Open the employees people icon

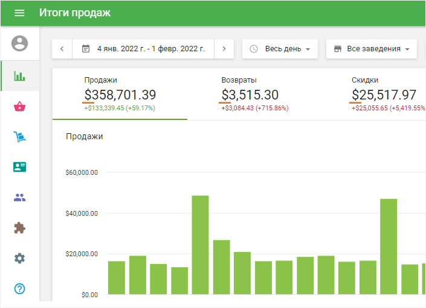click(x=20, y=197)
